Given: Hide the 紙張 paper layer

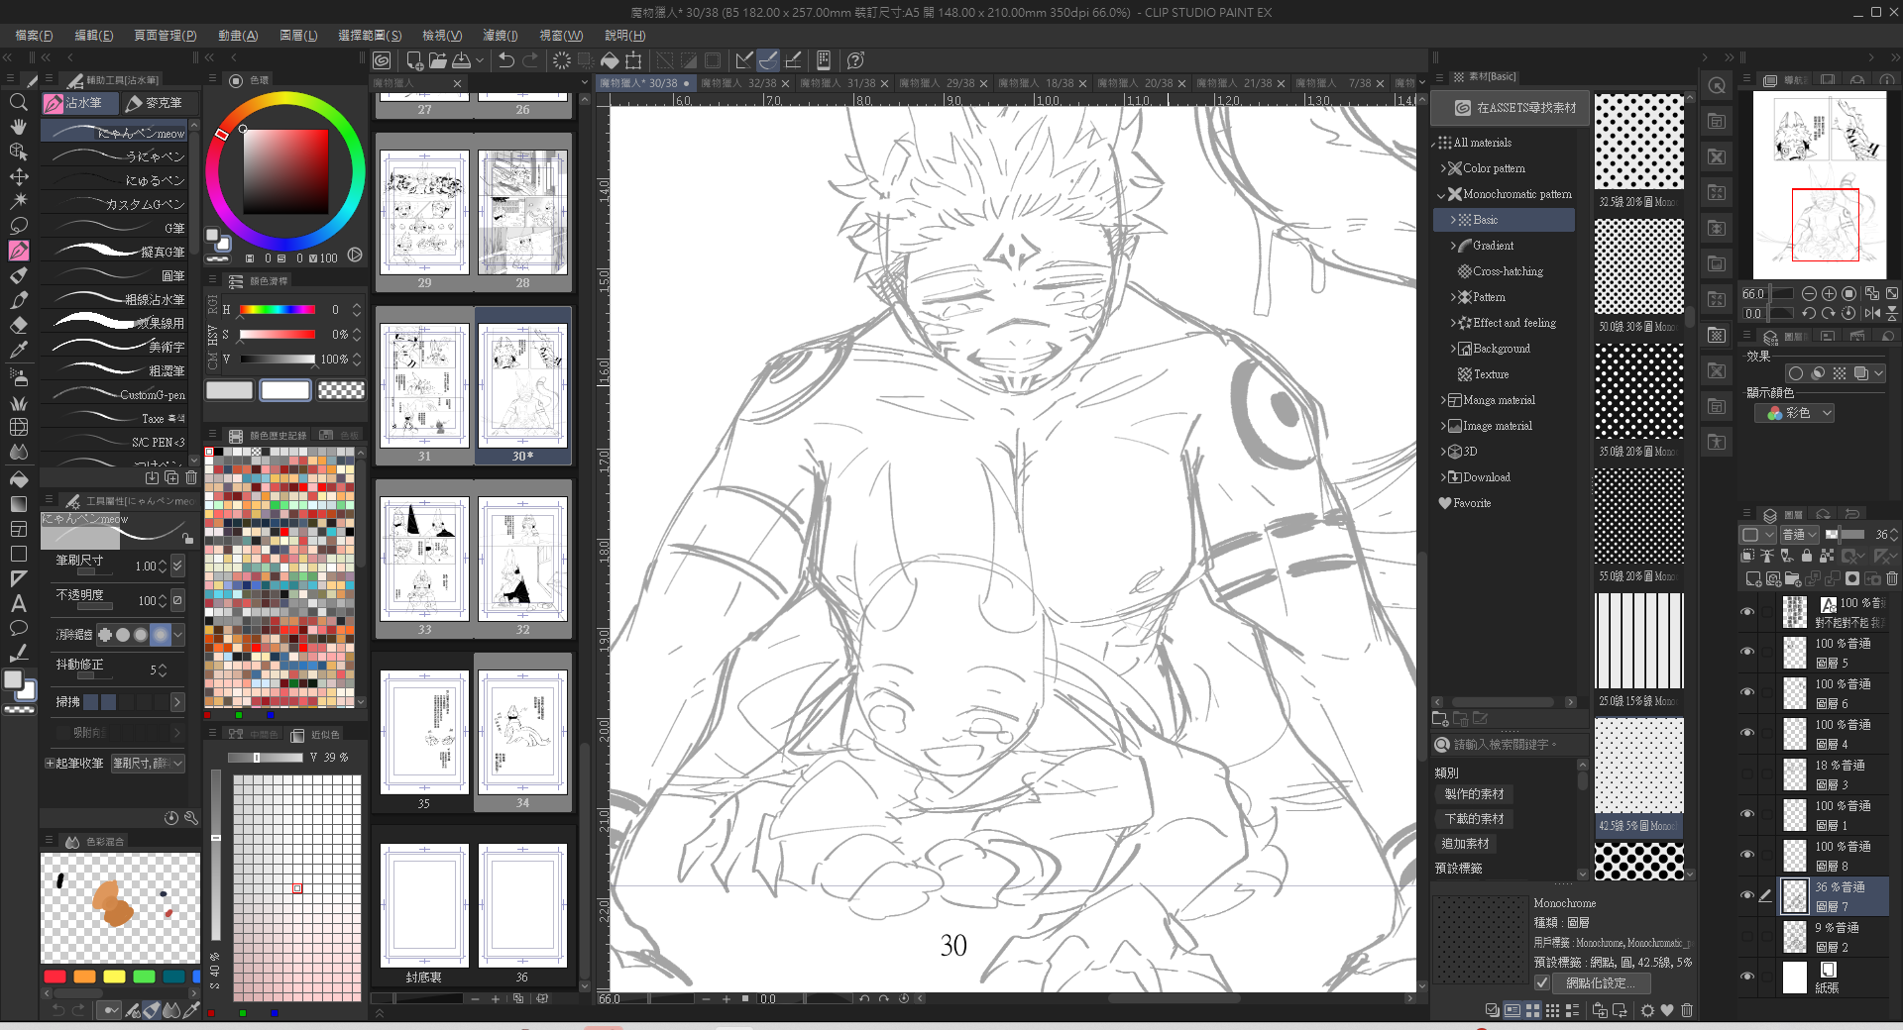Looking at the screenshot, I should click(x=1746, y=978).
